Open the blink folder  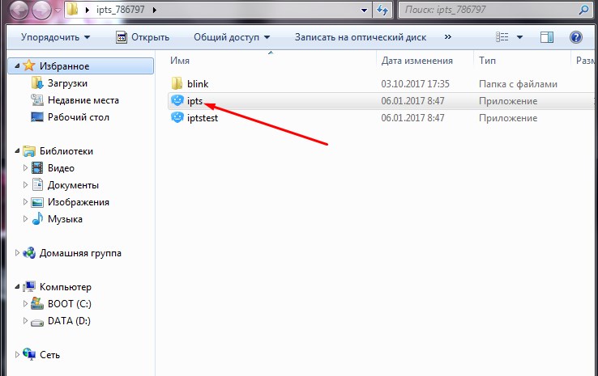tap(198, 84)
